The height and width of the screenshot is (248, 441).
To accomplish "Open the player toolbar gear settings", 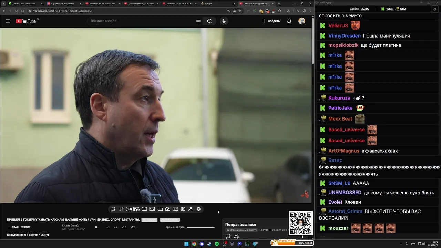I will pos(198,209).
